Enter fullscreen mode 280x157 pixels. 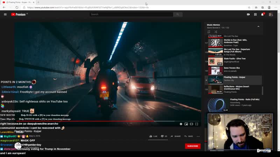coord(197,124)
